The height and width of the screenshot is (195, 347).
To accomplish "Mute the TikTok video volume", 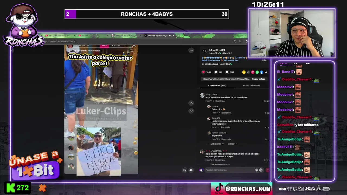I will pos(191,170).
